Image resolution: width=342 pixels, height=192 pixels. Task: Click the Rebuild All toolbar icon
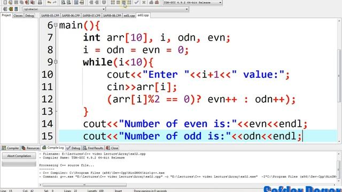(129, 2)
